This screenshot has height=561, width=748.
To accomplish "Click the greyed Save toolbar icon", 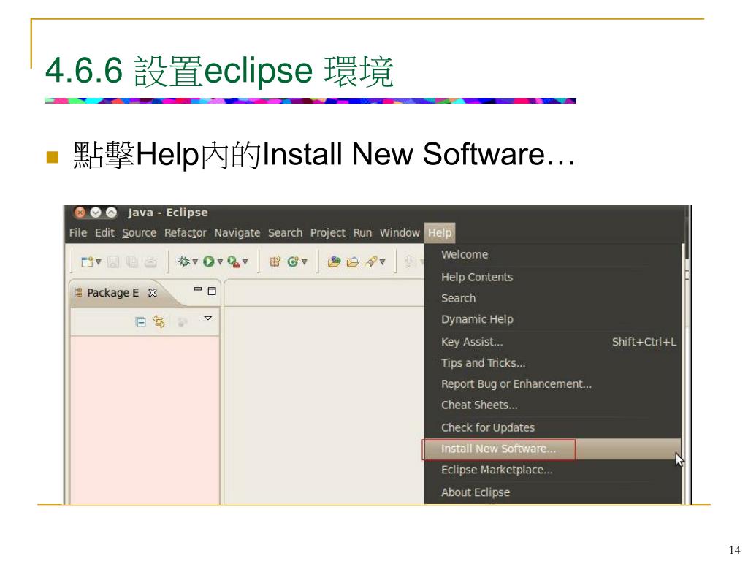I will [x=113, y=262].
